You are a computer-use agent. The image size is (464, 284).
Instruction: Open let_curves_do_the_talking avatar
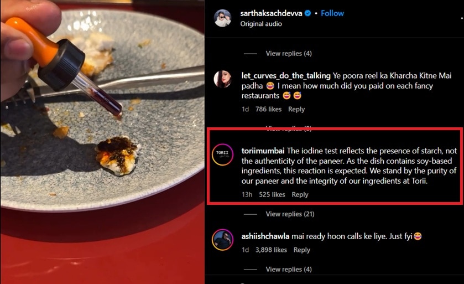223,79
